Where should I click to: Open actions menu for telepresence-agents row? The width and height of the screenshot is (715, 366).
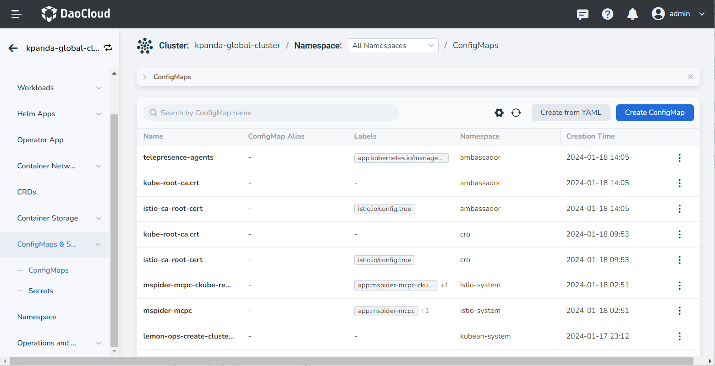coord(679,158)
